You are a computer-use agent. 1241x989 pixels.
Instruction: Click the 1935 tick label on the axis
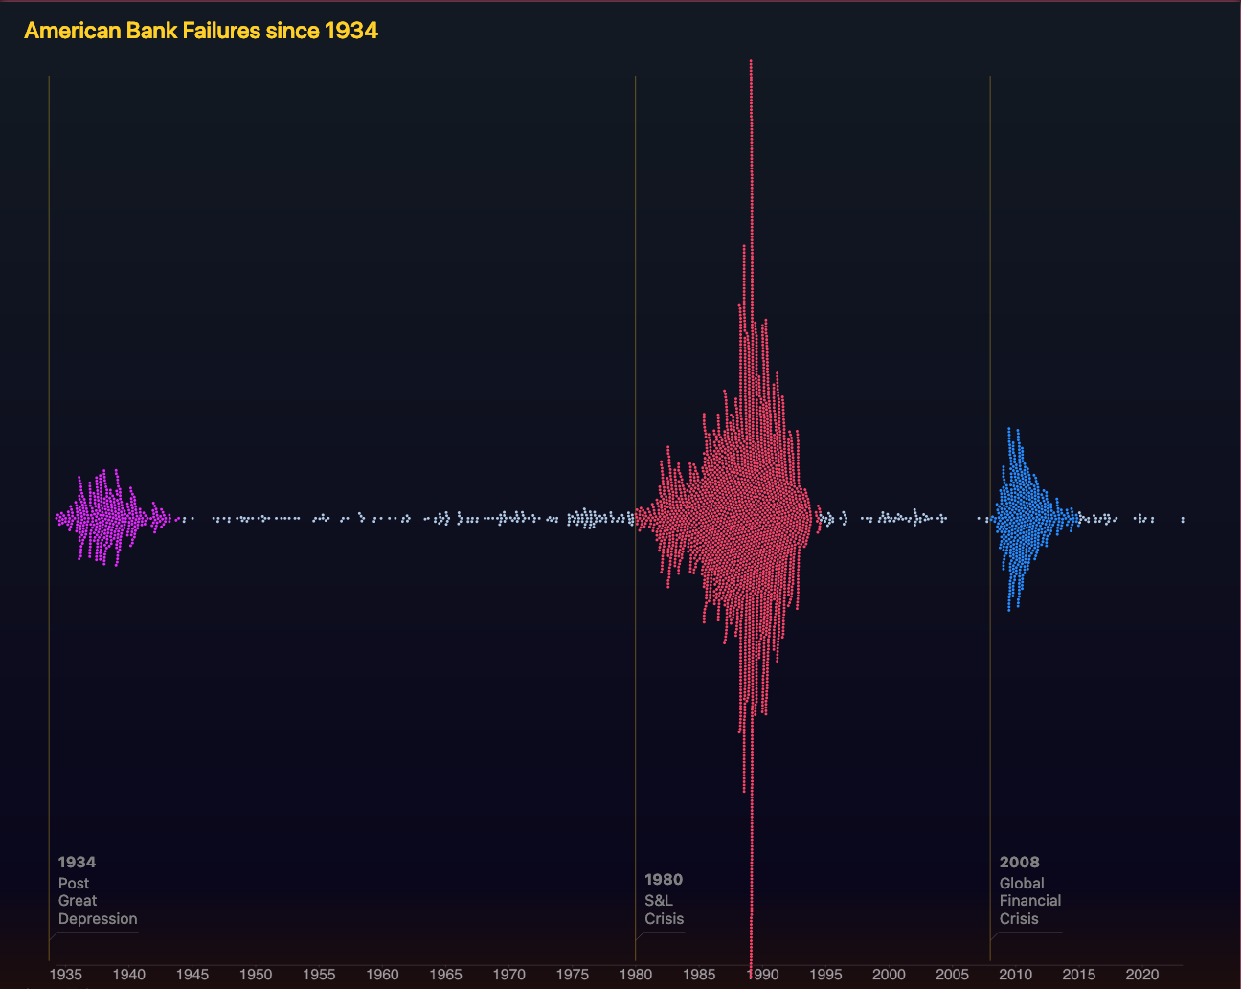65,975
